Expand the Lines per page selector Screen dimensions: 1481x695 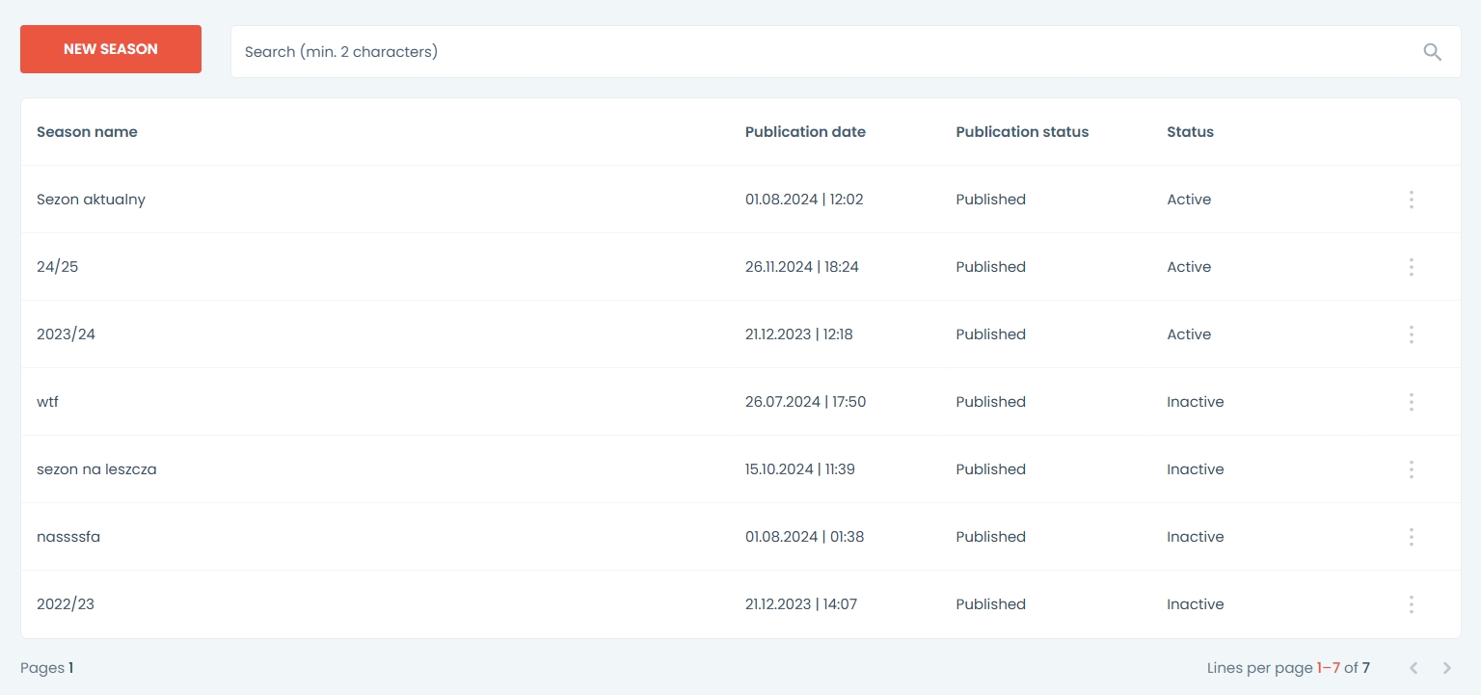(x=1328, y=668)
